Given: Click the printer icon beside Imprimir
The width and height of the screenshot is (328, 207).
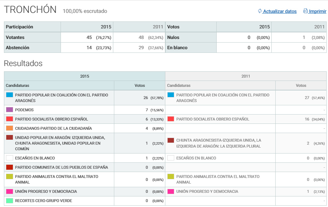Looking at the screenshot, I should [305, 11].
